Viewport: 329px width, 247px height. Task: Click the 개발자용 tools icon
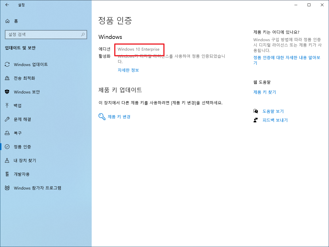[7, 174]
